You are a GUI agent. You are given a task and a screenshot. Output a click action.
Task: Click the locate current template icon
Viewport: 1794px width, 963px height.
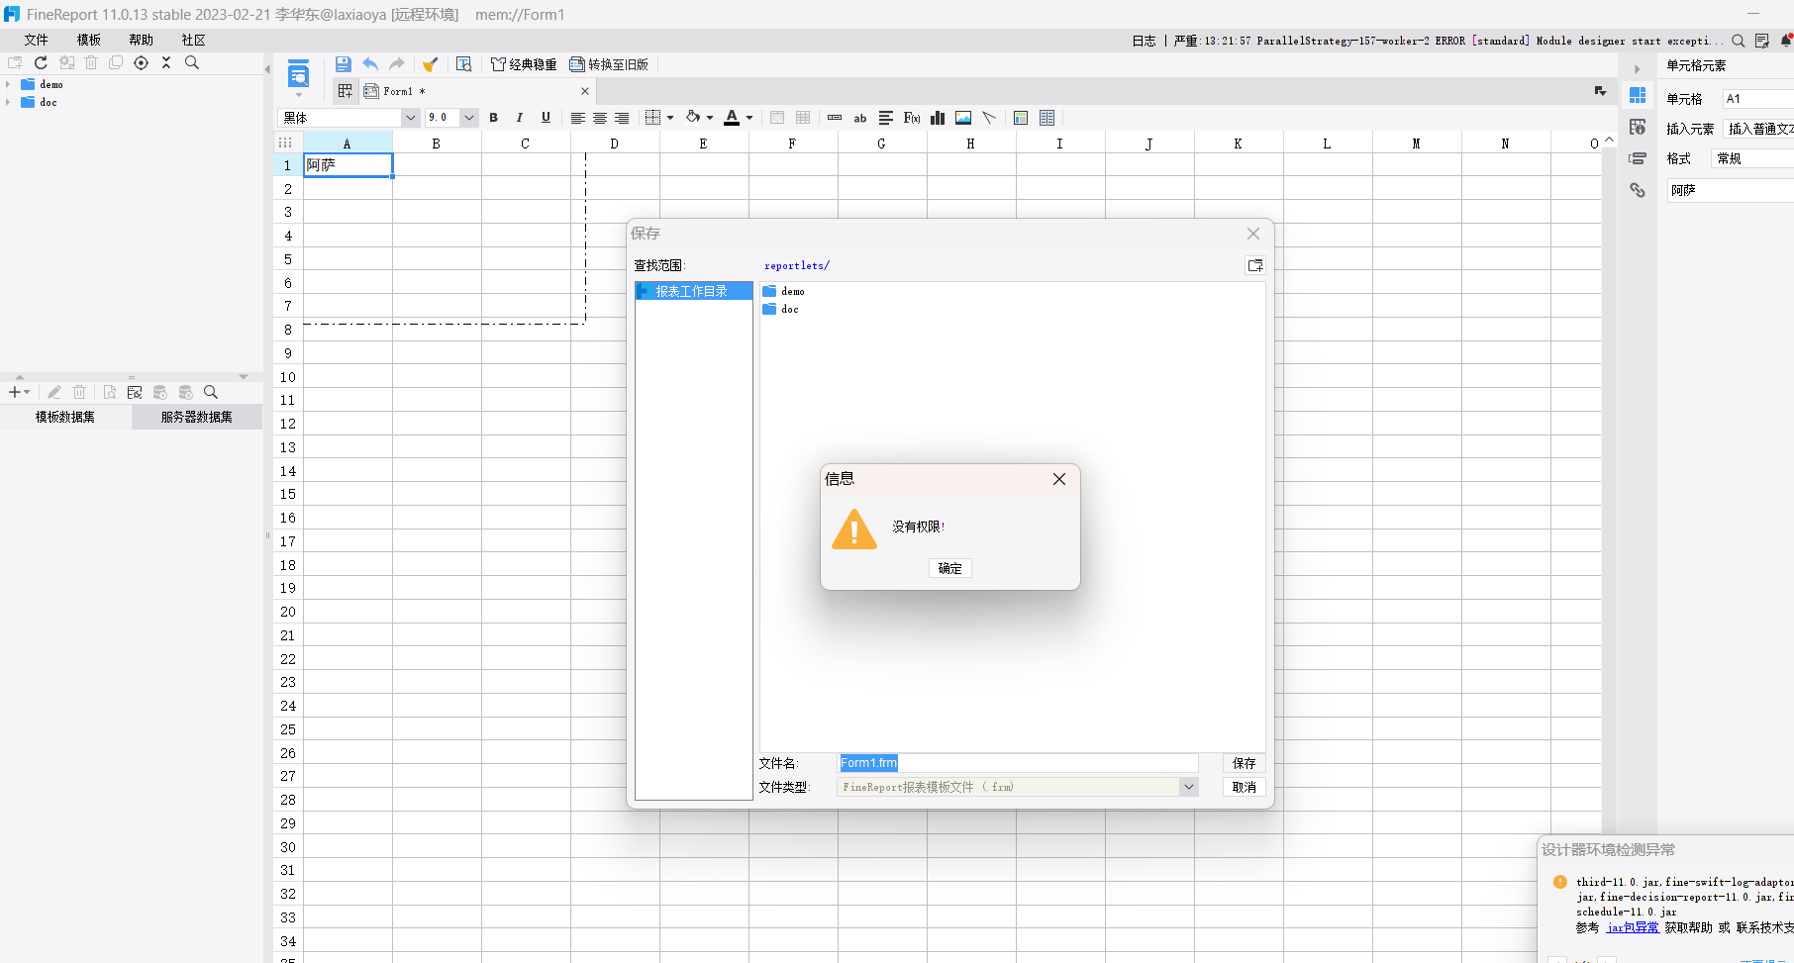141,62
